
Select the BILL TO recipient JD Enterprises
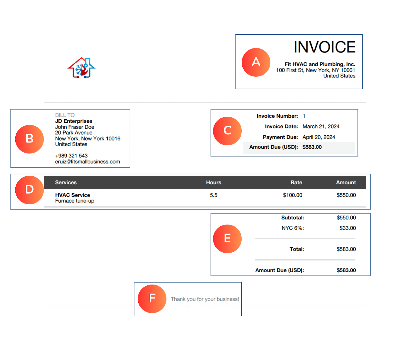click(x=73, y=121)
